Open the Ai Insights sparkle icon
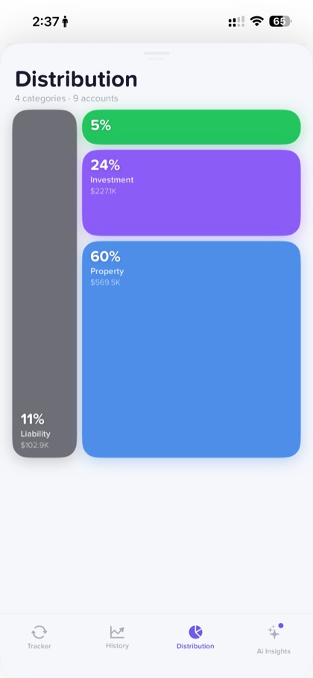Image resolution: width=313 pixels, height=678 pixels. pyautogui.click(x=274, y=632)
